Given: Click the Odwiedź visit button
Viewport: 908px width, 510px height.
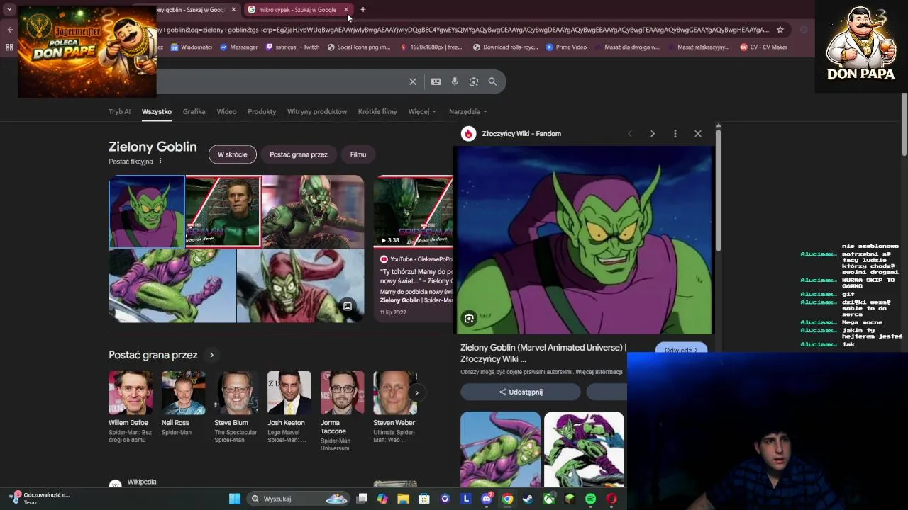Looking at the screenshot, I should (x=681, y=350).
